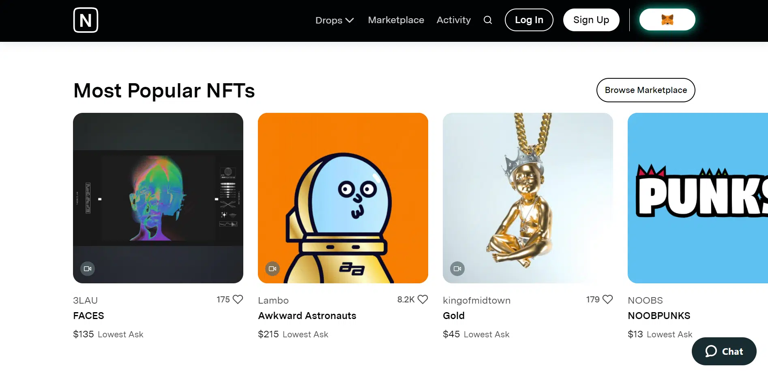Click the Nifty Gateway N logo
The width and height of the screenshot is (768, 371).
coord(86,20)
